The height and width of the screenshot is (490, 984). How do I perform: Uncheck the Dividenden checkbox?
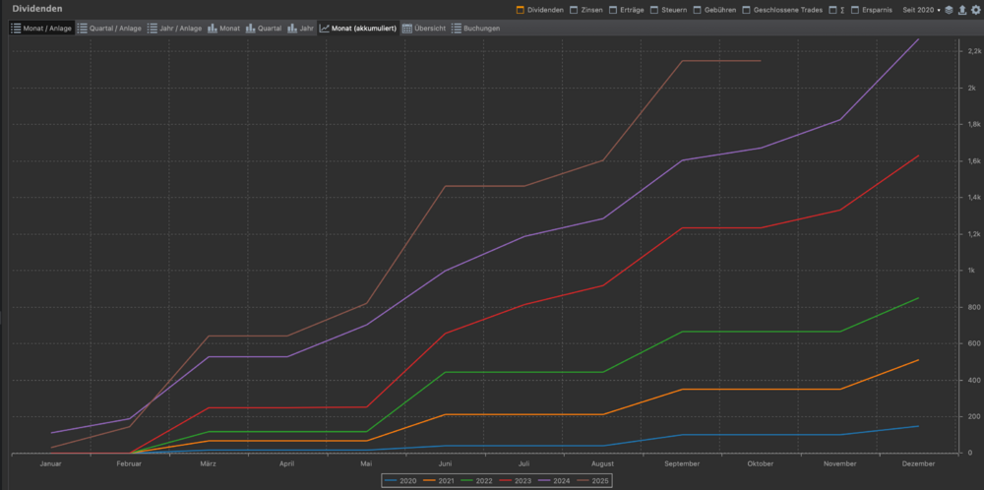pos(521,10)
